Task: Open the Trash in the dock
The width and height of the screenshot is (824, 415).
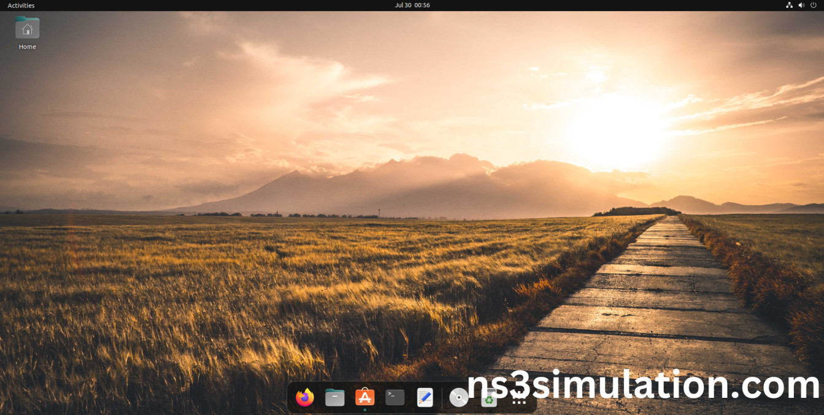Action: click(488, 398)
